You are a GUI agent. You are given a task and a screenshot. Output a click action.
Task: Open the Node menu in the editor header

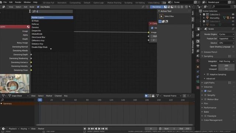[32, 7]
